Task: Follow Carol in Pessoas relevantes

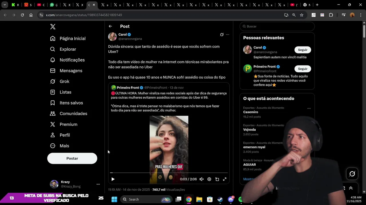Action: (x=303, y=50)
